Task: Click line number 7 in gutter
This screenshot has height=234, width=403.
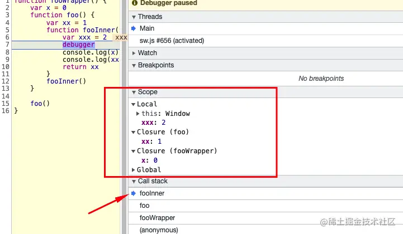Action: click(x=7, y=45)
